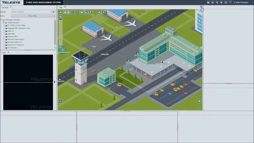Click camera marker near the control tower base
This screenshot has width=254, height=143.
tap(60, 79)
